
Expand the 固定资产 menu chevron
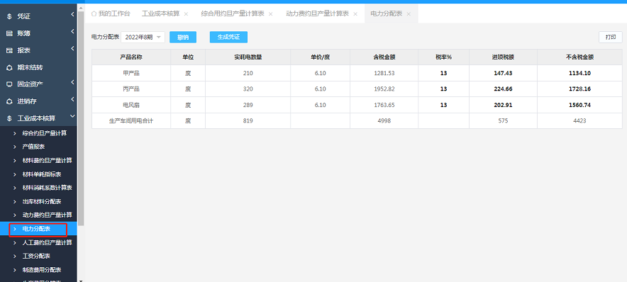click(x=72, y=82)
